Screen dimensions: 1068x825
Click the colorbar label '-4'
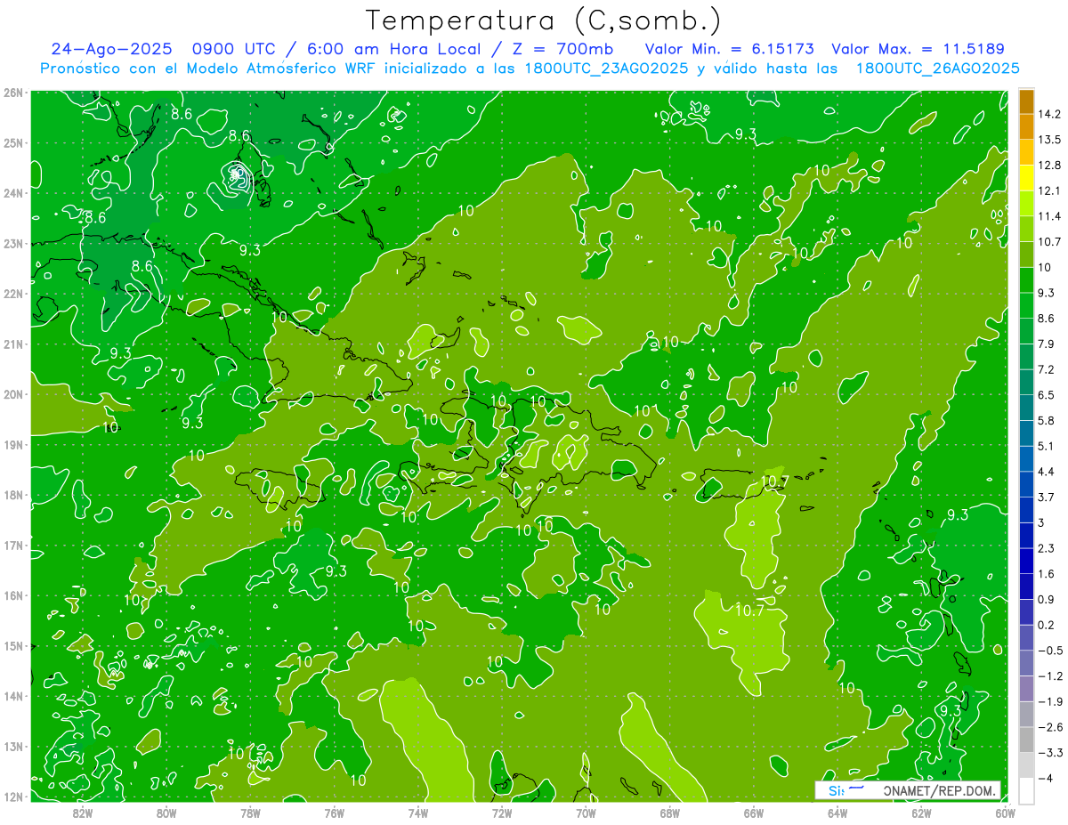point(1047,778)
